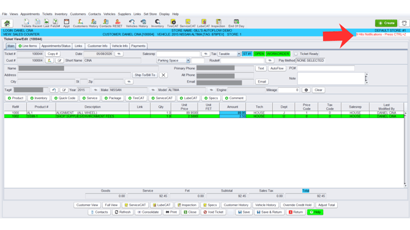Click the Last ticket toolbar icon
Viewport: 410px width, 230px height.
pos(47,23)
